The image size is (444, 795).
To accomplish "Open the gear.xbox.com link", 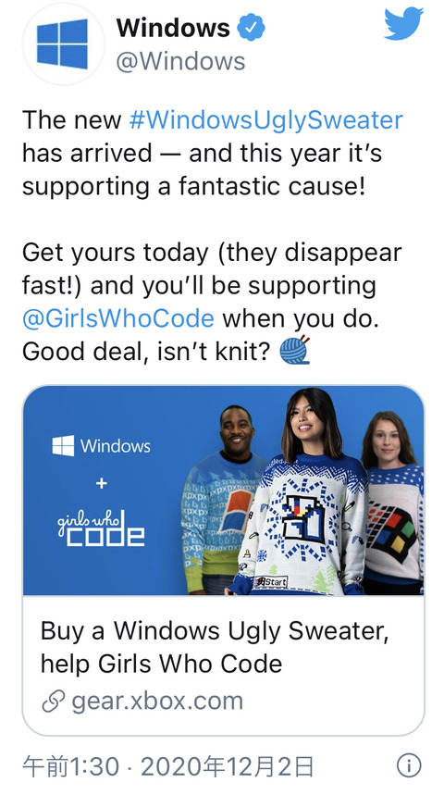I will [x=157, y=702].
